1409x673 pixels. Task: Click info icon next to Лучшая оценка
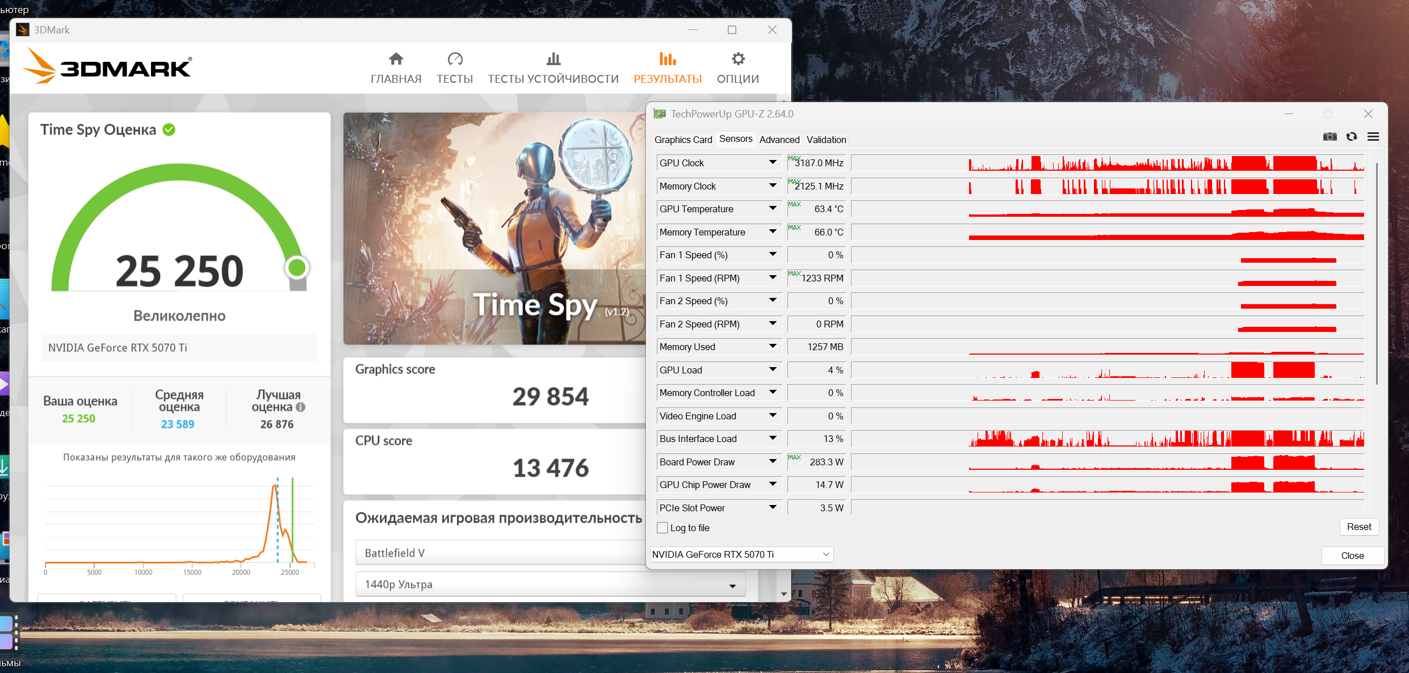tap(301, 407)
